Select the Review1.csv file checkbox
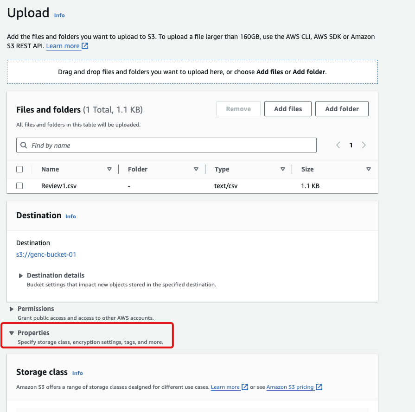Viewport: 415px width, 412px height. (19, 186)
